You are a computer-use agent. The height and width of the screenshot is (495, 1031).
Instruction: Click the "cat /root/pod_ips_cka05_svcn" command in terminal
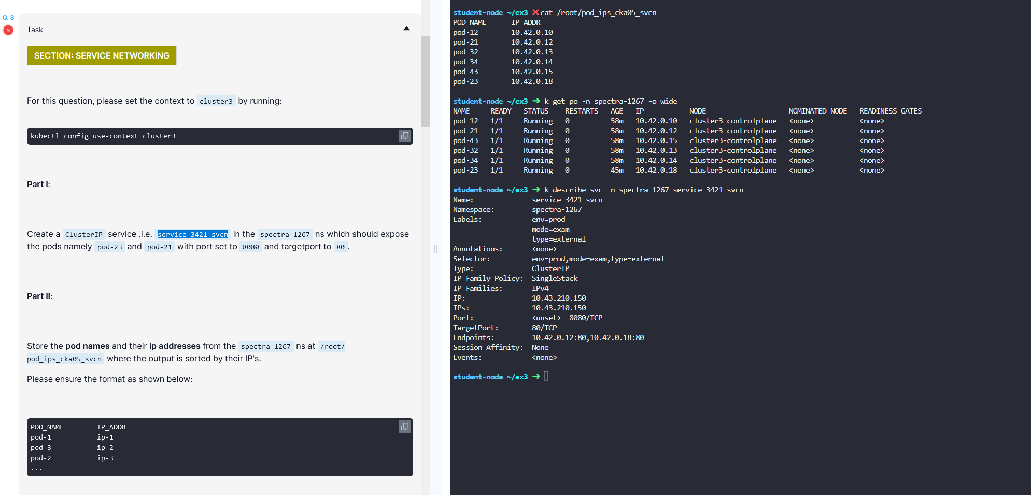point(598,12)
